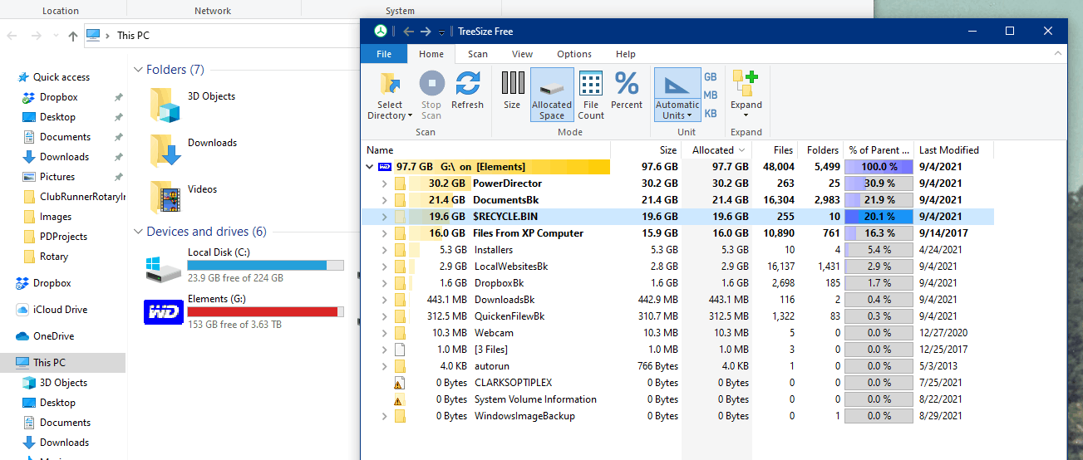The width and height of the screenshot is (1083, 460).
Task: Toggle Automatic Units
Action: [677, 95]
